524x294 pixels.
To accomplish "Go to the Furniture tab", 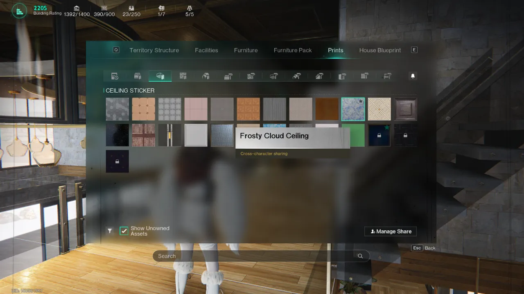I will click(246, 50).
